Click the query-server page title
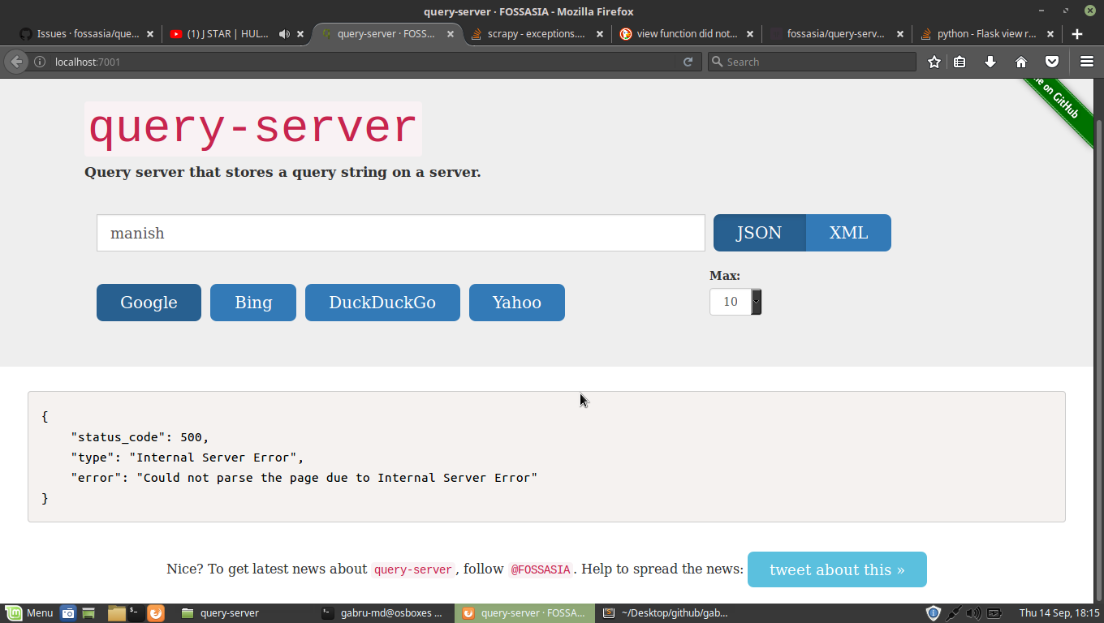Screen dimensions: 1104x623 pyautogui.click(x=252, y=129)
